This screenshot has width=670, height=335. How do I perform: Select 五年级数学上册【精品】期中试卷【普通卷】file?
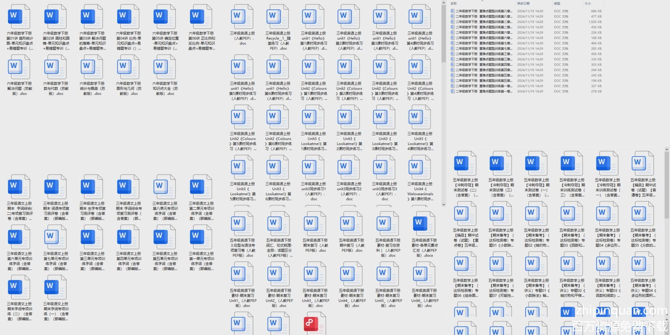click(643, 174)
